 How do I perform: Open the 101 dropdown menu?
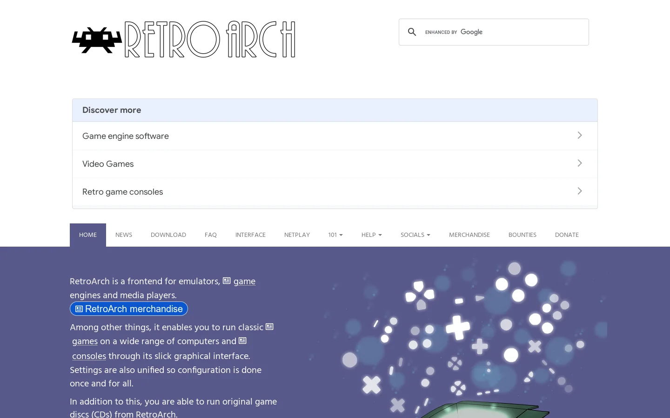pyautogui.click(x=335, y=235)
